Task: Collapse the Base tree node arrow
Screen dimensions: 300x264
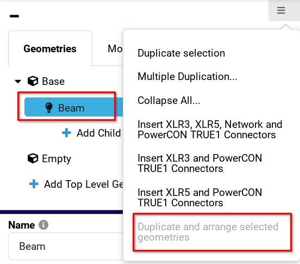Action: 18,82
